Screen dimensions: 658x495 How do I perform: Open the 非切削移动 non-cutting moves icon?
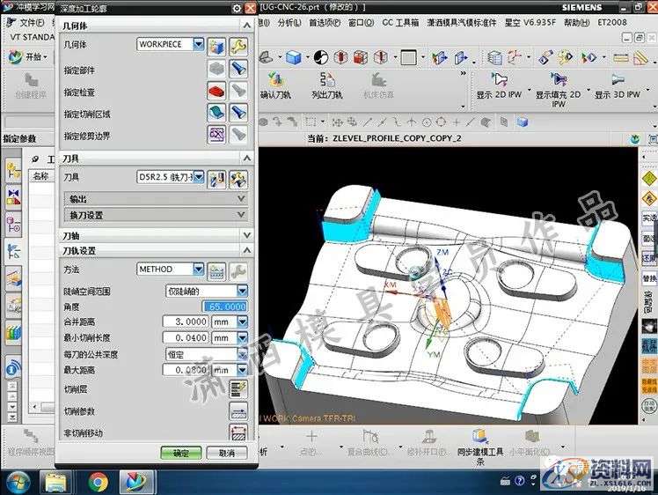pyautogui.click(x=238, y=432)
